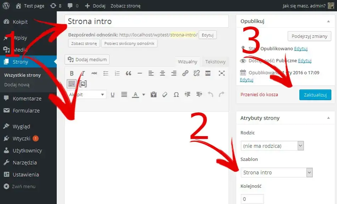Insert a hyperlink
This screenshot has height=204, width=337.
[x=185, y=73]
